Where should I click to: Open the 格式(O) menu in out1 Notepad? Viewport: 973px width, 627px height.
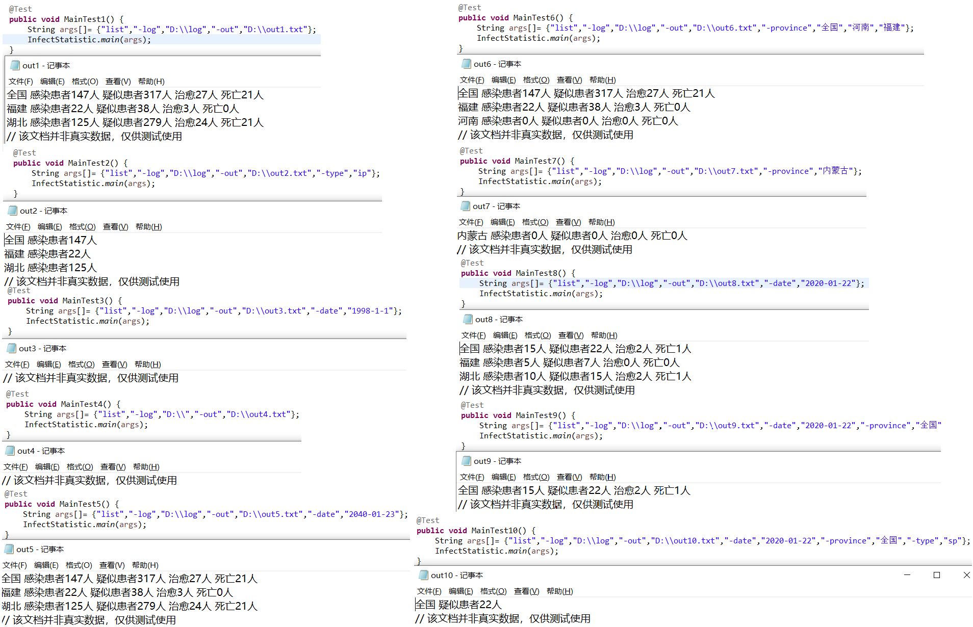(85, 82)
